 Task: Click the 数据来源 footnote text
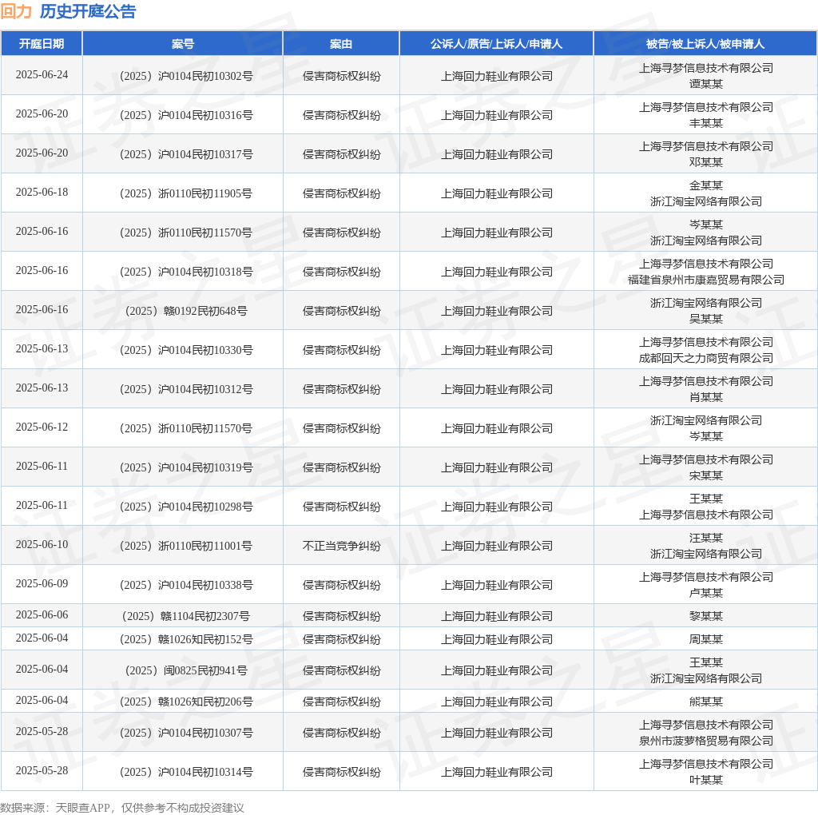click(x=122, y=808)
